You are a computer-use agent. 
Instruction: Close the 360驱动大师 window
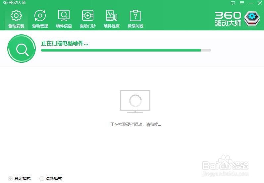coord(260,3)
